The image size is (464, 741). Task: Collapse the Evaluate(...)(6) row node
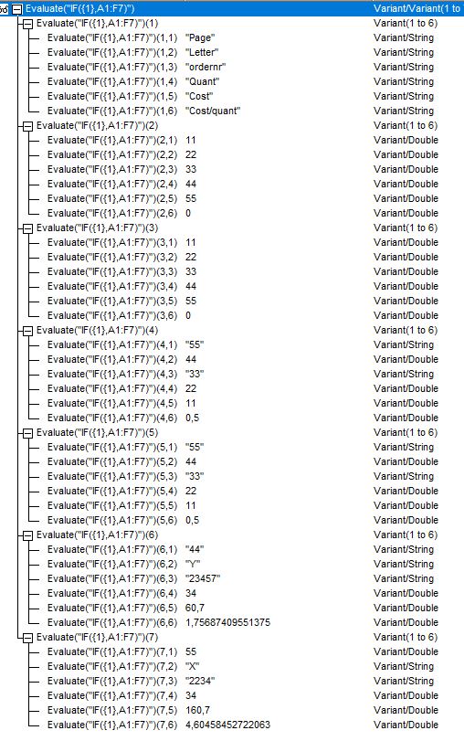pos(28,535)
